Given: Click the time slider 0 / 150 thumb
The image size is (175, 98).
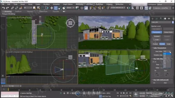Looking at the screenshot, I should (x=11, y=86).
